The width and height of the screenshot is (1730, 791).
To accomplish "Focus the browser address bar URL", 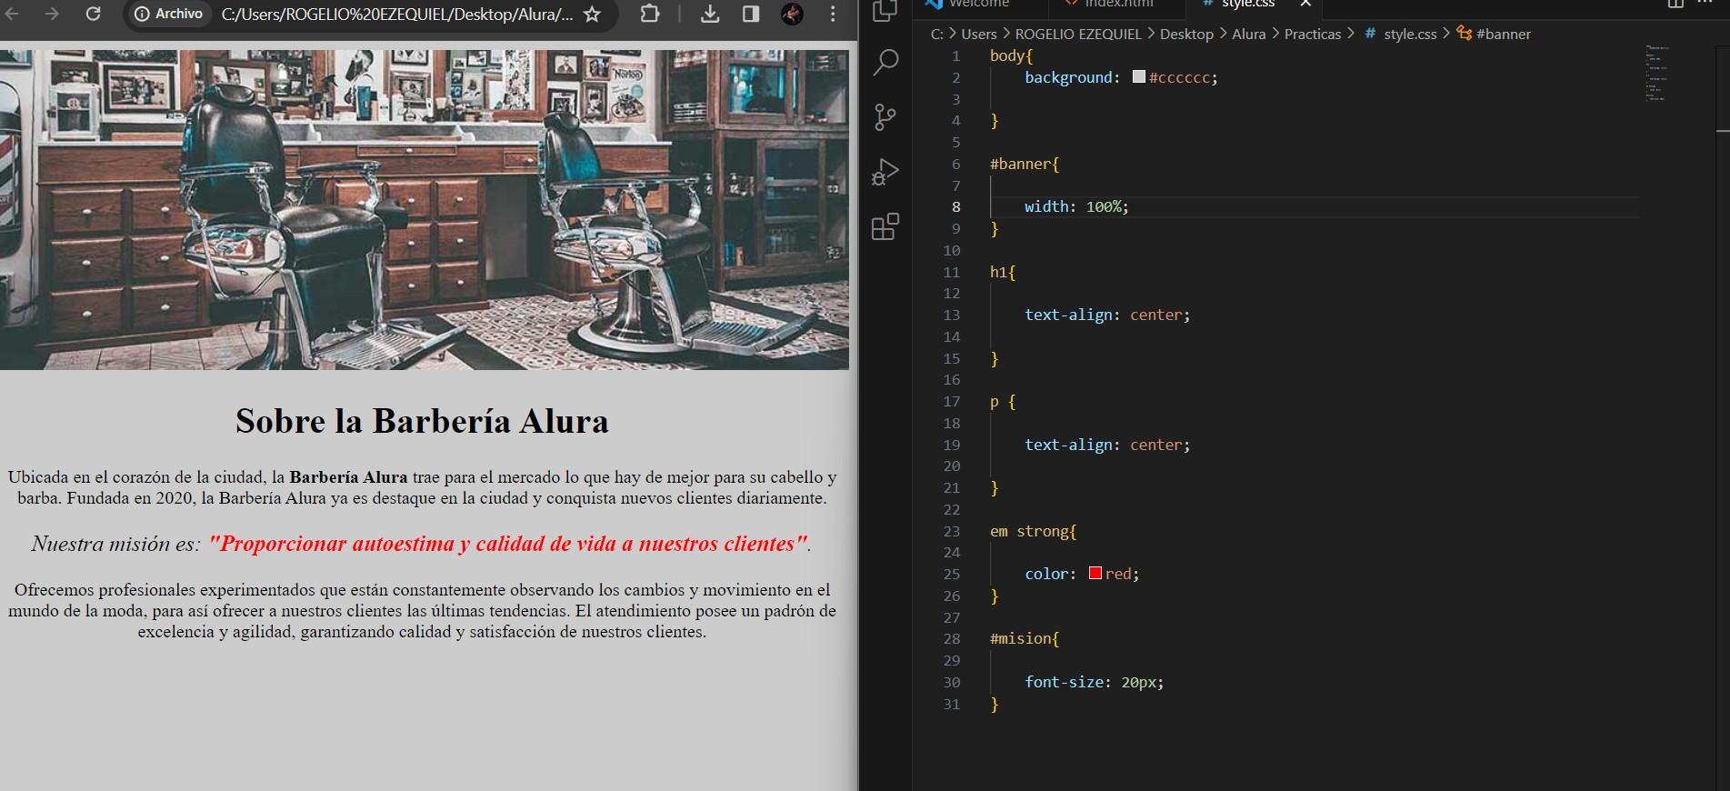I will point(397,15).
